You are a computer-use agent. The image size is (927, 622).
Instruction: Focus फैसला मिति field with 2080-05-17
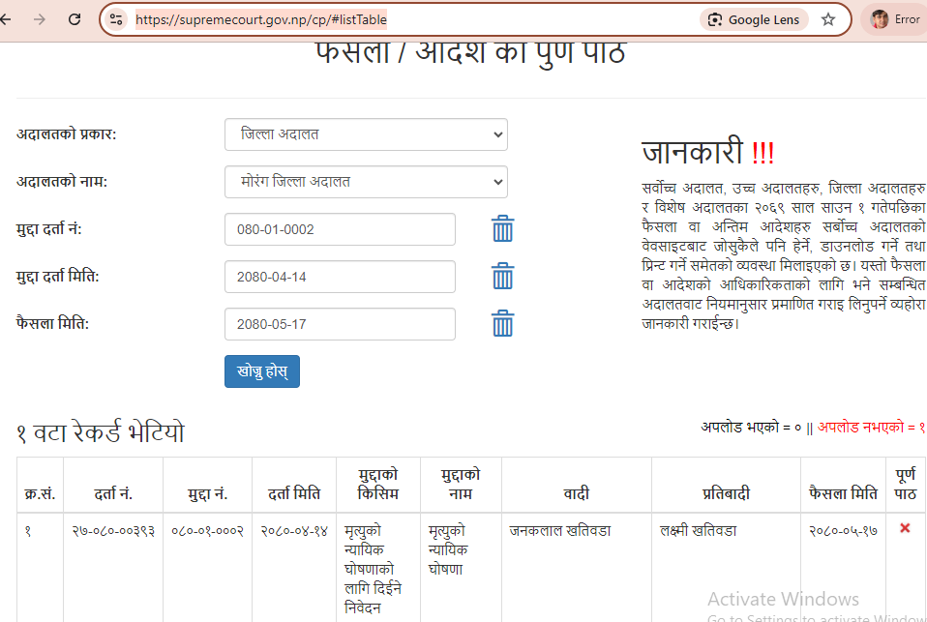[x=340, y=323]
